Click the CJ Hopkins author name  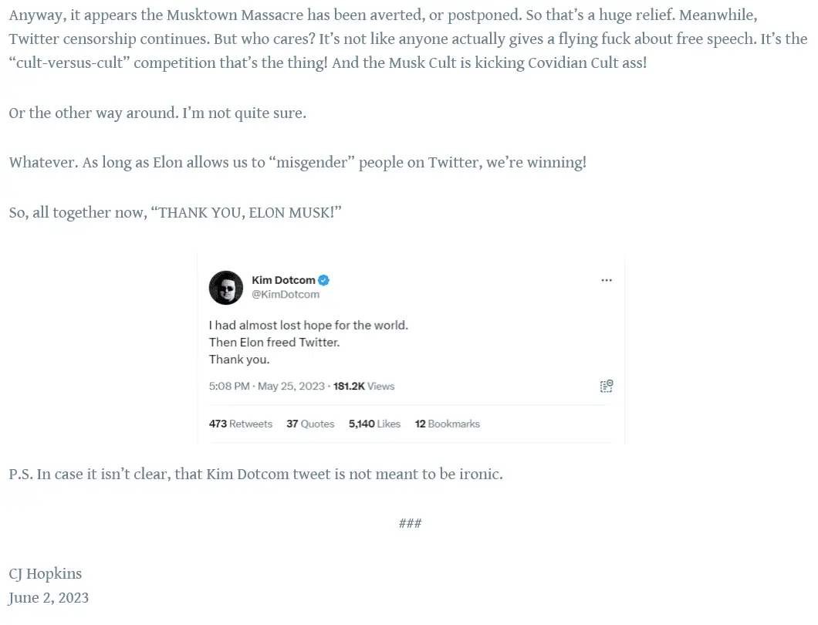click(46, 573)
